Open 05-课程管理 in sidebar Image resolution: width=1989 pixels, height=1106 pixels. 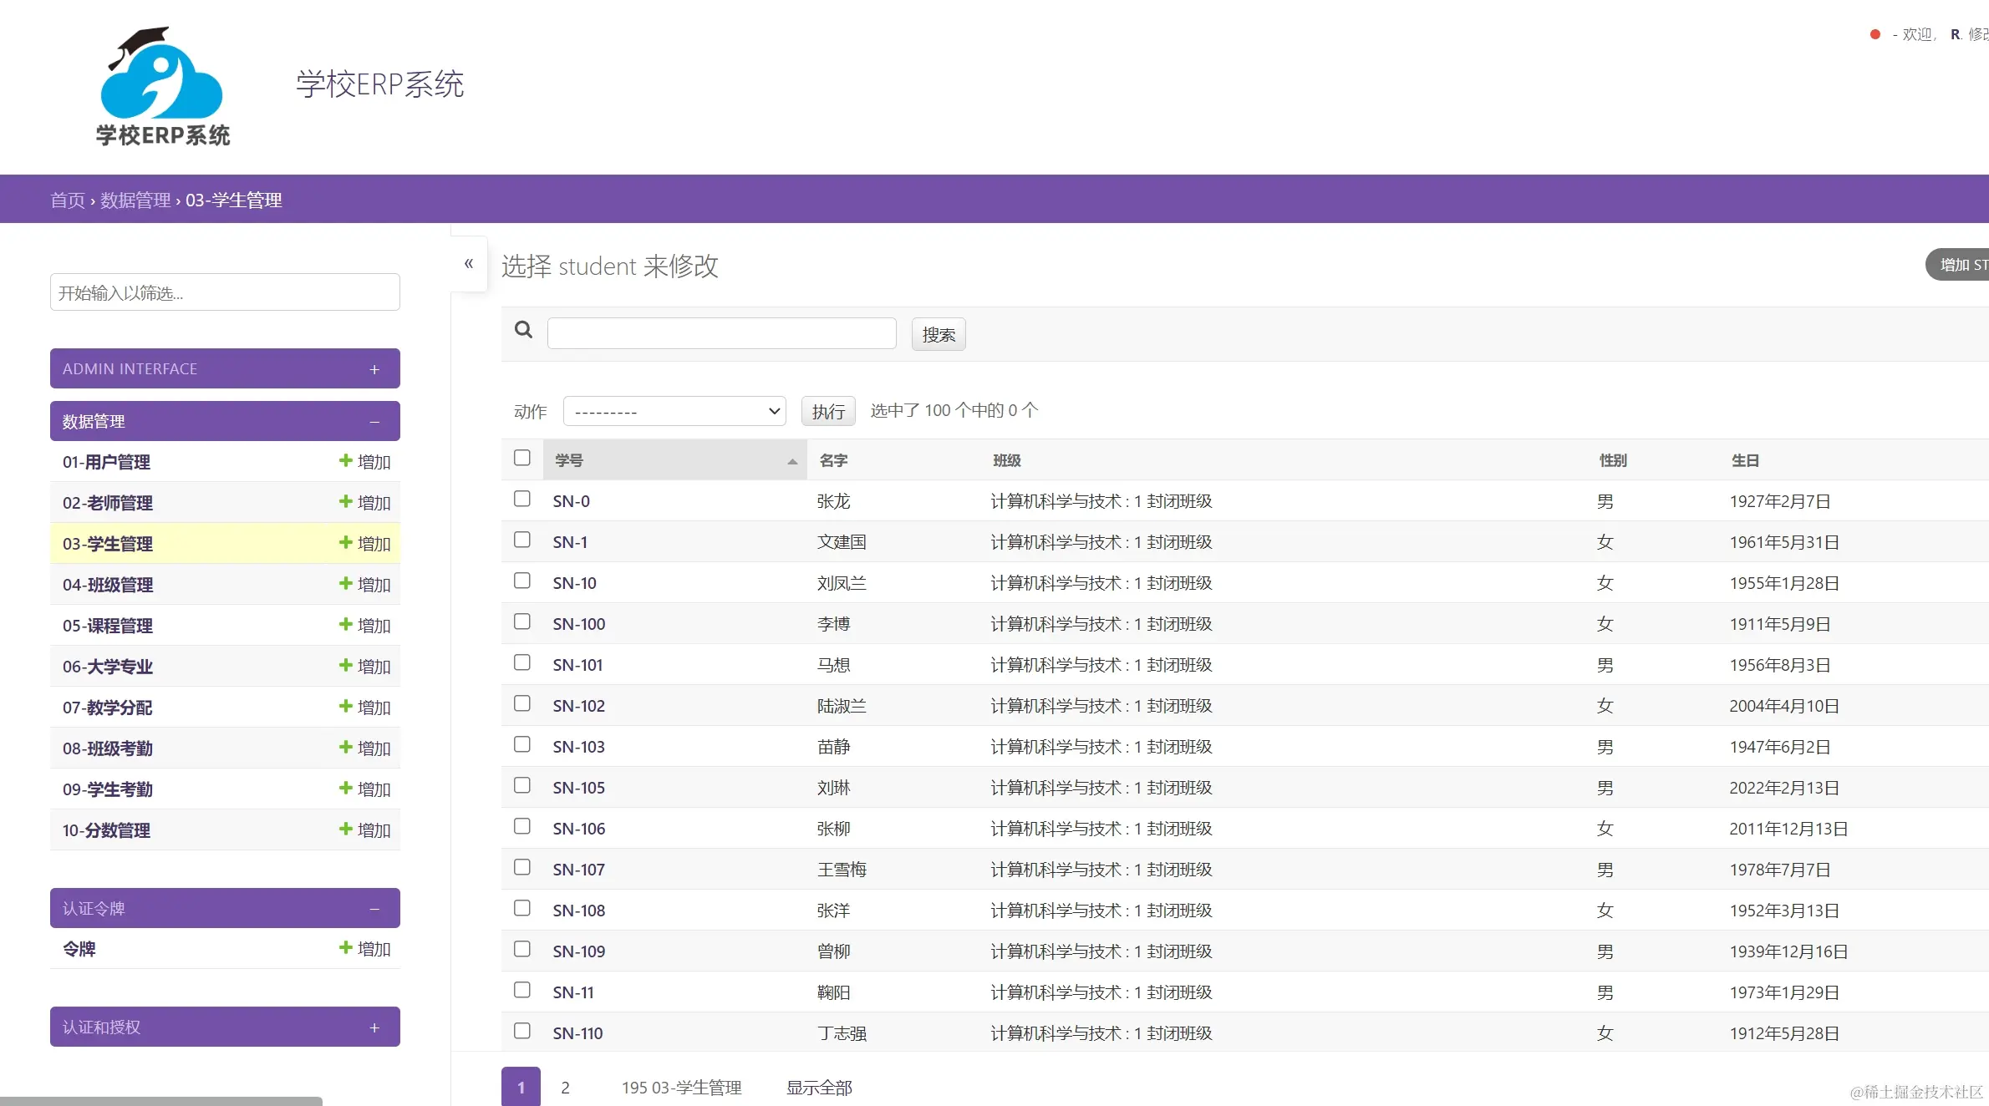(x=108, y=626)
